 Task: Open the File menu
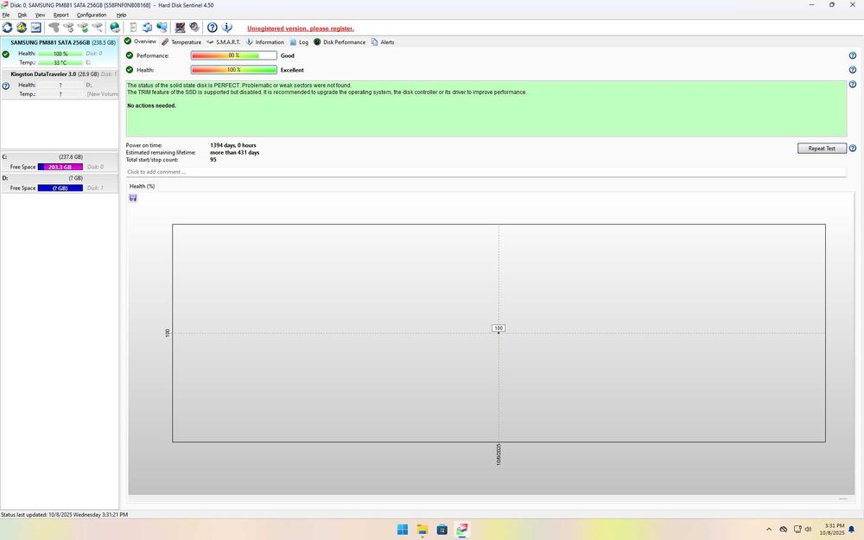pyautogui.click(x=5, y=15)
